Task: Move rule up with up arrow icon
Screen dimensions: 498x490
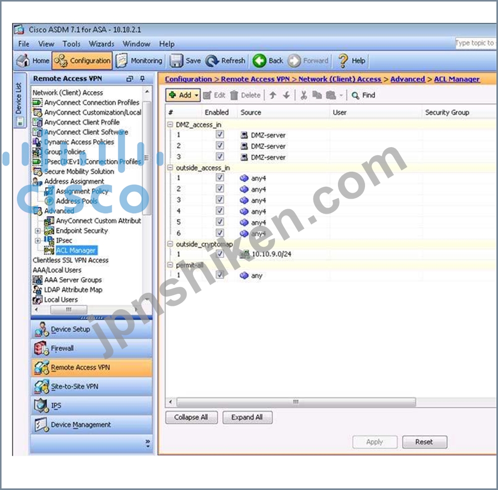Action: pyautogui.click(x=272, y=95)
